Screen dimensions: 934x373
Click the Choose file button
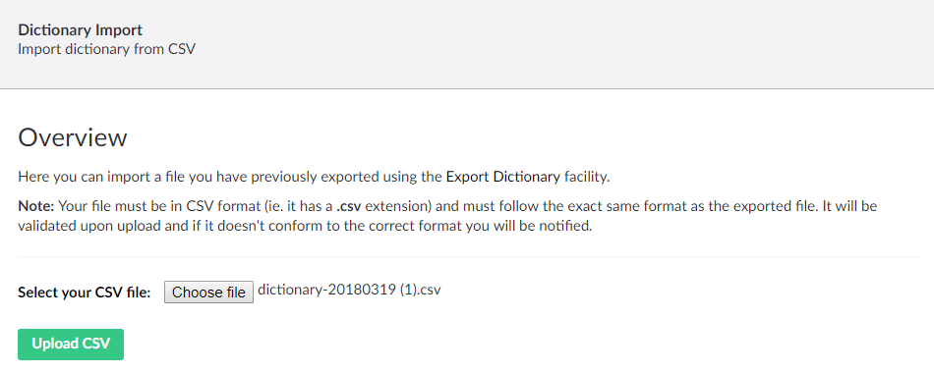[208, 293]
